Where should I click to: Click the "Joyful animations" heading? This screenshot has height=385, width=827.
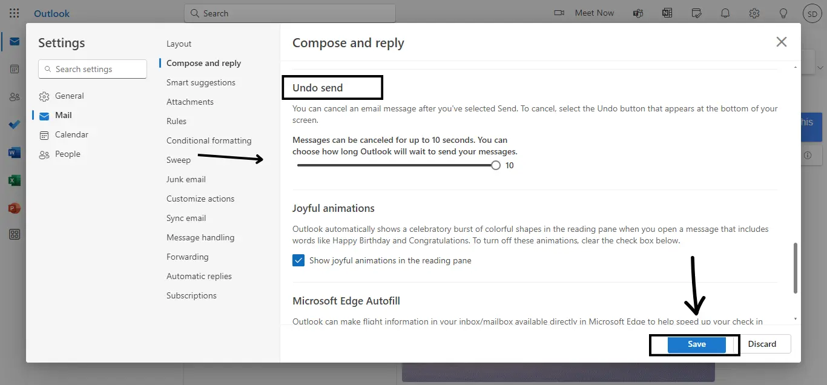point(334,208)
